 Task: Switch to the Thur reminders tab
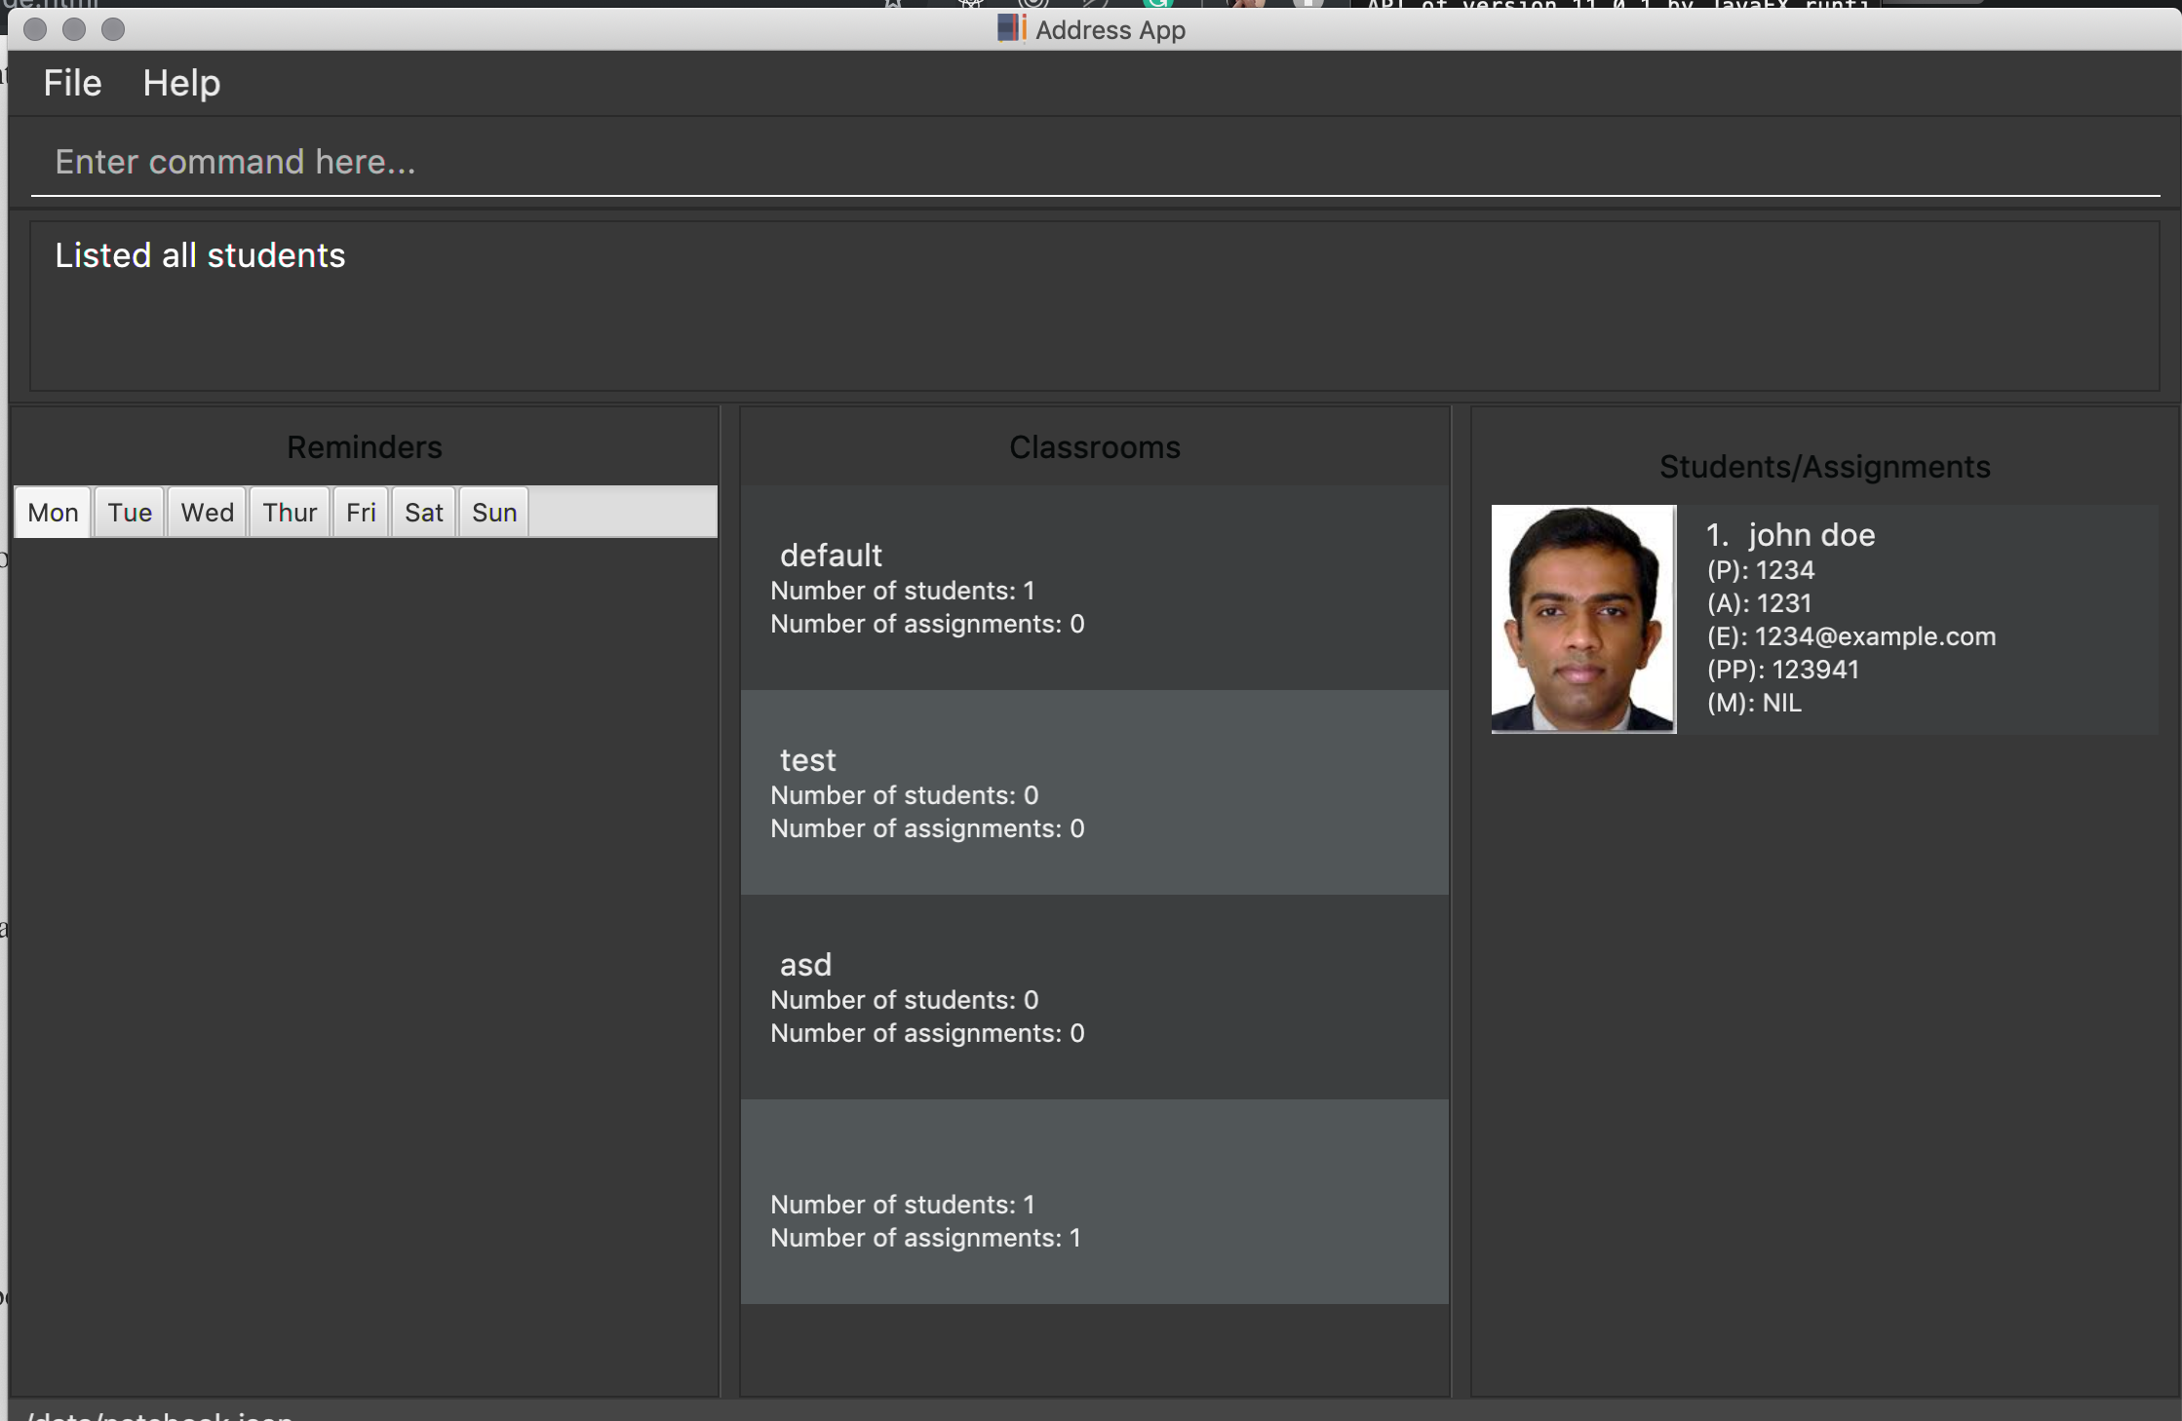290,513
